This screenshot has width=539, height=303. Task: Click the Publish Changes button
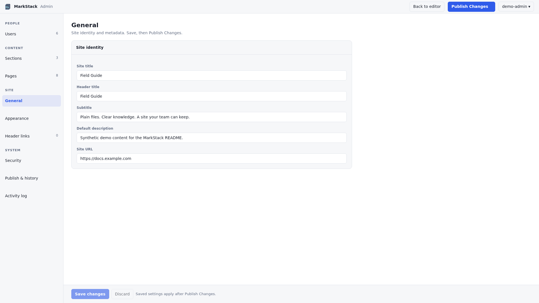(471, 6)
